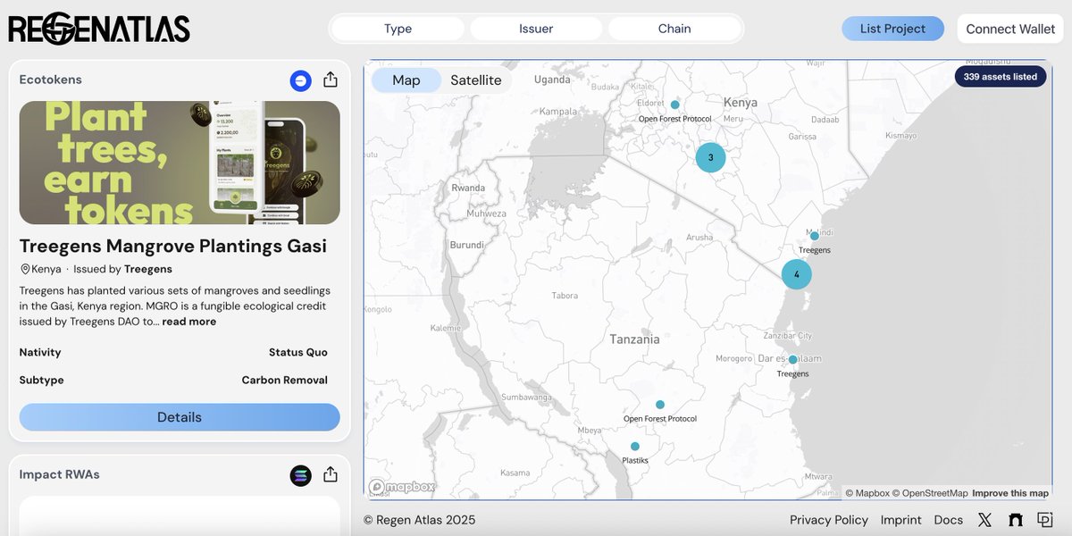The image size is (1072, 536).
Task: Switch to Map view
Action: click(x=406, y=80)
